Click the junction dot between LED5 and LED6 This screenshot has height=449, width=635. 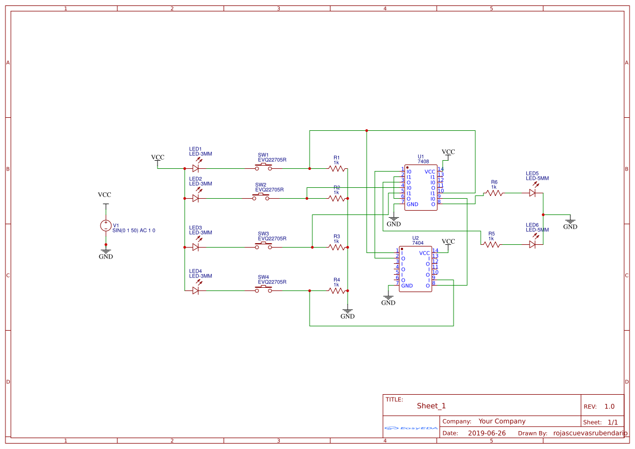[543, 215]
